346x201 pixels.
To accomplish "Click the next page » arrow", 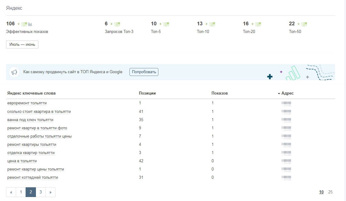I will click(x=50, y=192).
